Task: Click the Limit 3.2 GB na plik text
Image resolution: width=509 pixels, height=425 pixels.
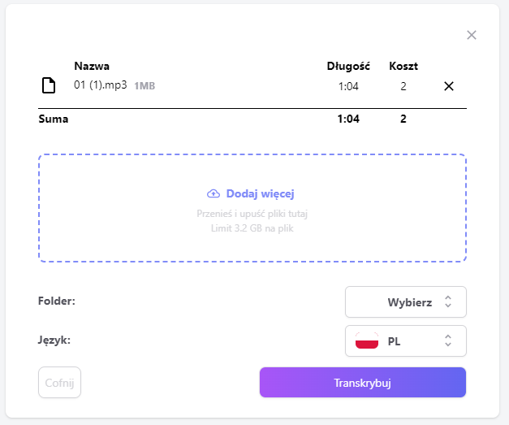Action: [252, 228]
